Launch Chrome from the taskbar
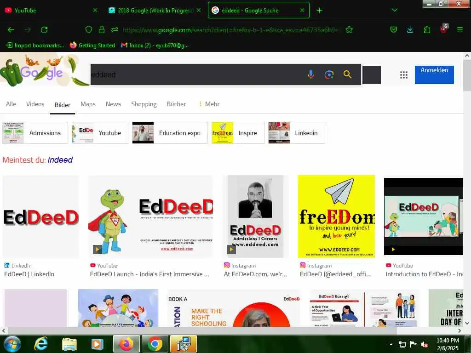This screenshot has height=353, width=471. click(155, 344)
